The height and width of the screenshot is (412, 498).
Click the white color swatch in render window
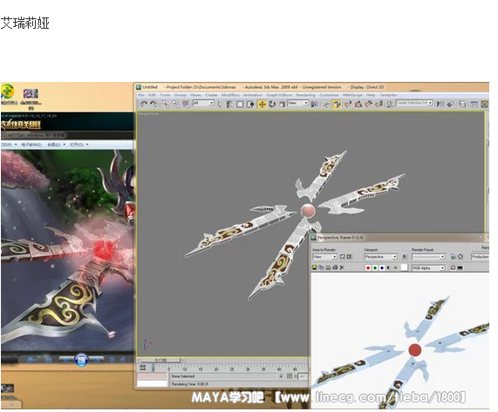404,267
